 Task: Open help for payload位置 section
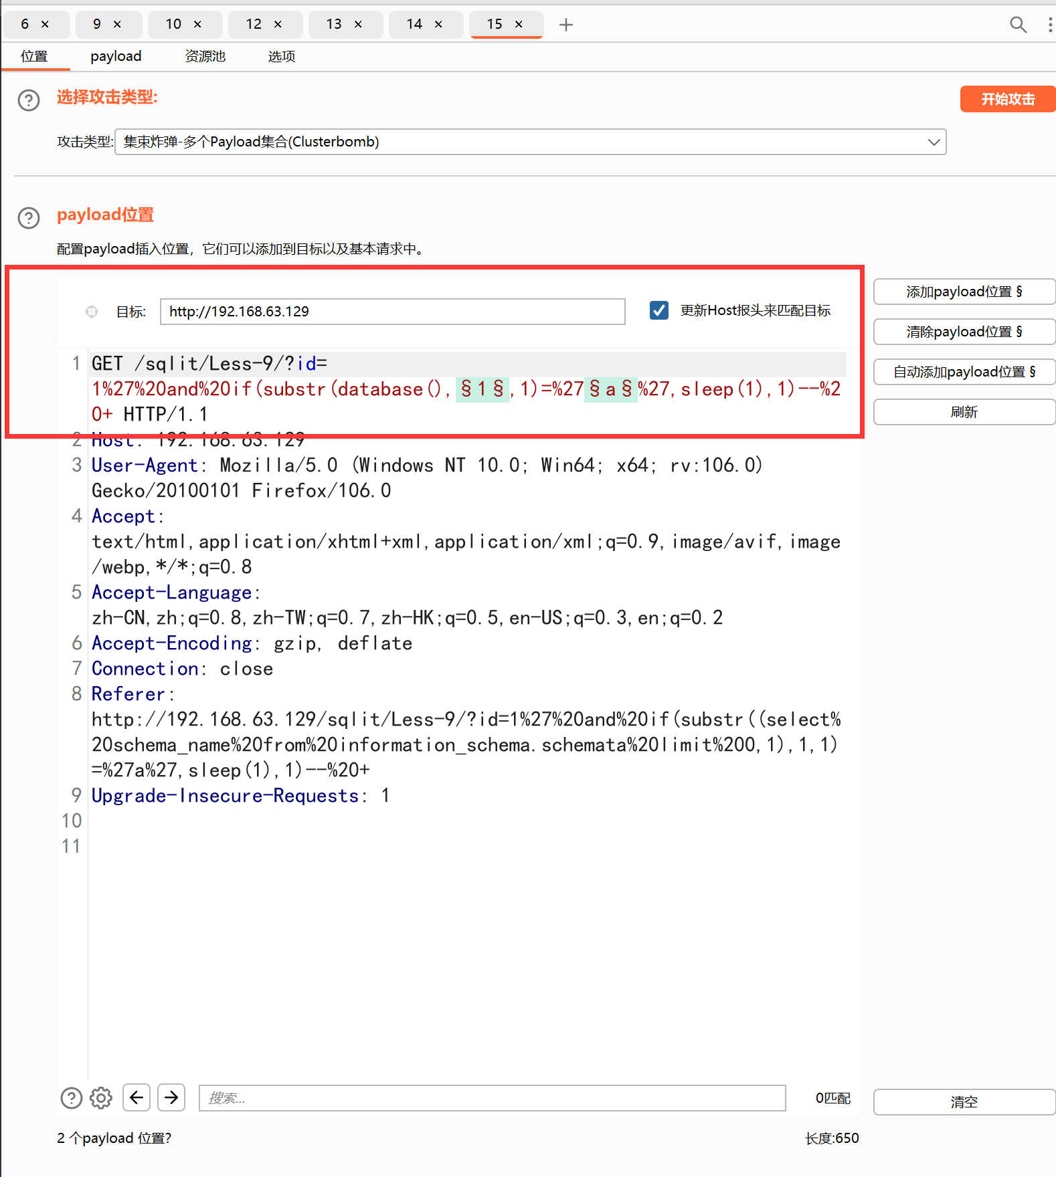point(29,218)
